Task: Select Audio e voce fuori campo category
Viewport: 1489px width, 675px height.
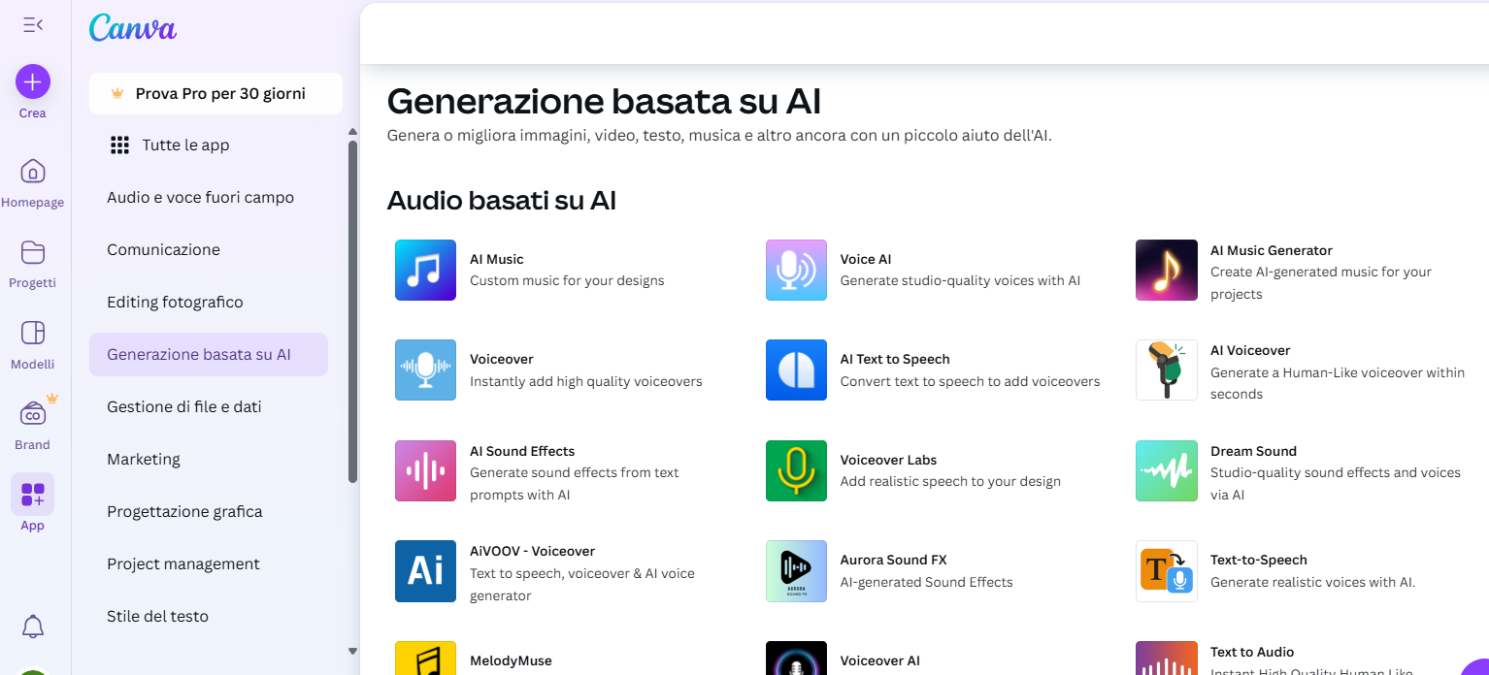Action: click(209, 198)
